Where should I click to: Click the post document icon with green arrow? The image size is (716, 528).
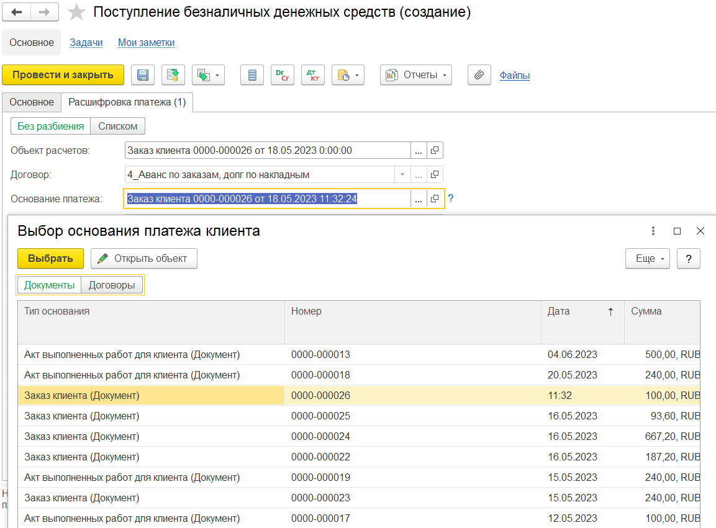coord(173,75)
